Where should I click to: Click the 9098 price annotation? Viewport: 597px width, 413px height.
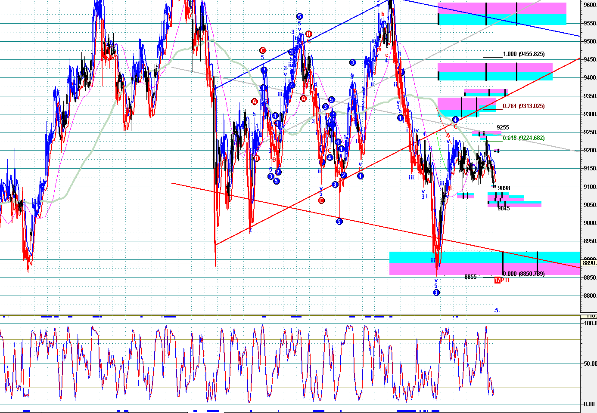pyautogui.click(x=504, y=188)
